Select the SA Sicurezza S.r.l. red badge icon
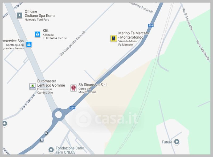The height and width of the screenshot is (157, 213). [x=73, y=88]
